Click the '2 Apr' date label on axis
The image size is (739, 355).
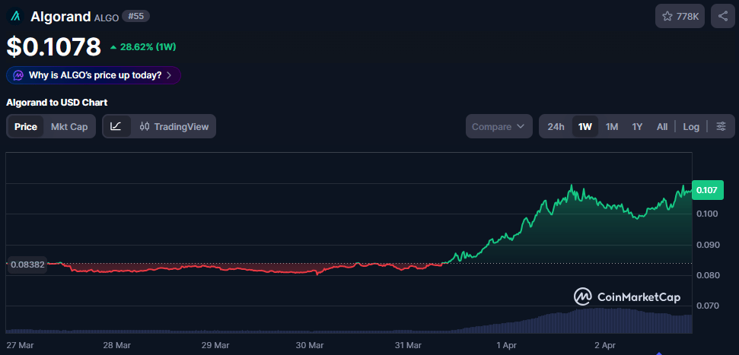click(x=604, y=345)
